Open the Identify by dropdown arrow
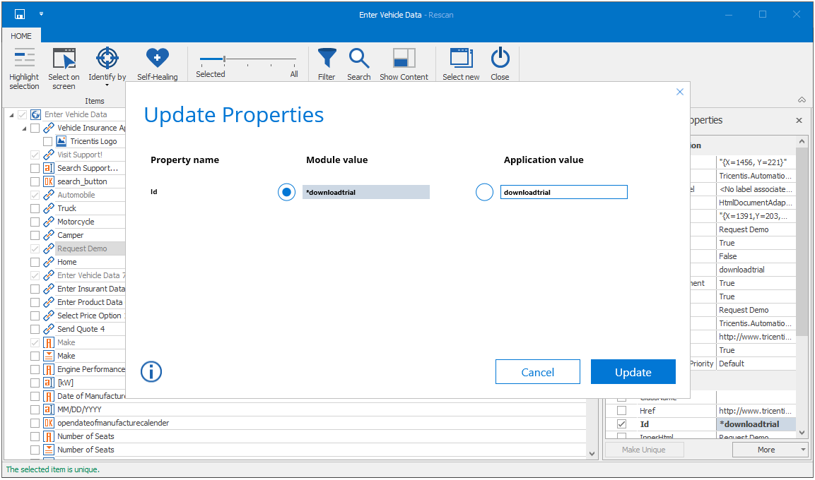 tap(107, 85)
